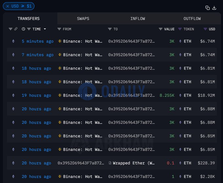The image size is (223, 183).
Task: Click the contract icon beside Wrapped Ether
Action: 110,163
